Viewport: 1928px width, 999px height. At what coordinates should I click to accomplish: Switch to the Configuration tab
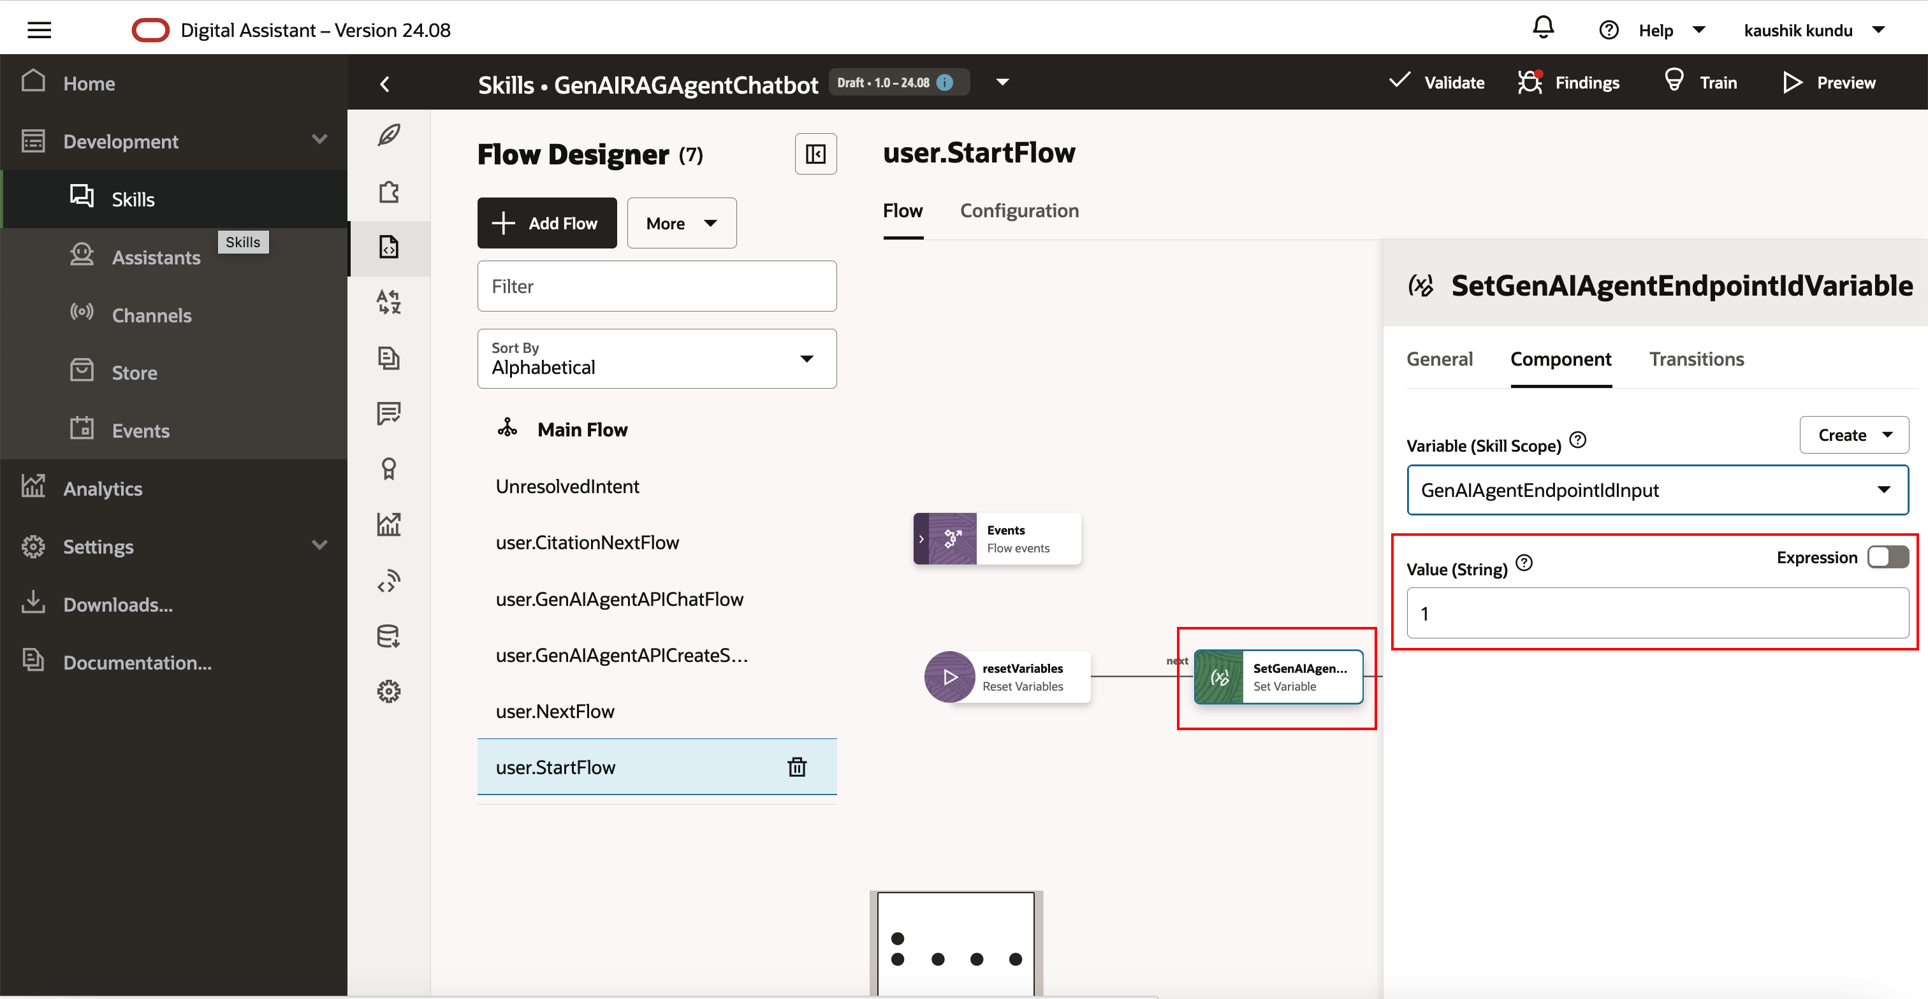1019,211
